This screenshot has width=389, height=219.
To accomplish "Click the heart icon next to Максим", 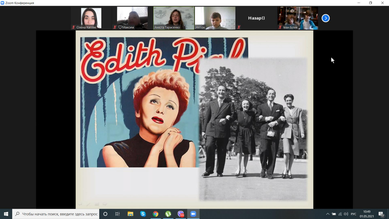I will point(120,27).
